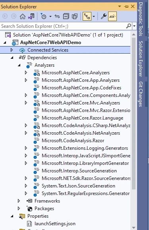
Task: Switch to the Solution Explorer side tab
Action: tap(141, 59)
